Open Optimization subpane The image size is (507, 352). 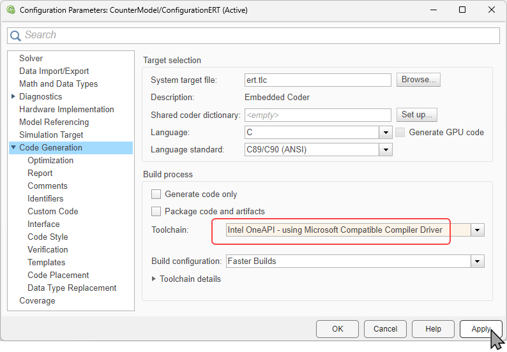pyautogui.click(x=50, y=160)
